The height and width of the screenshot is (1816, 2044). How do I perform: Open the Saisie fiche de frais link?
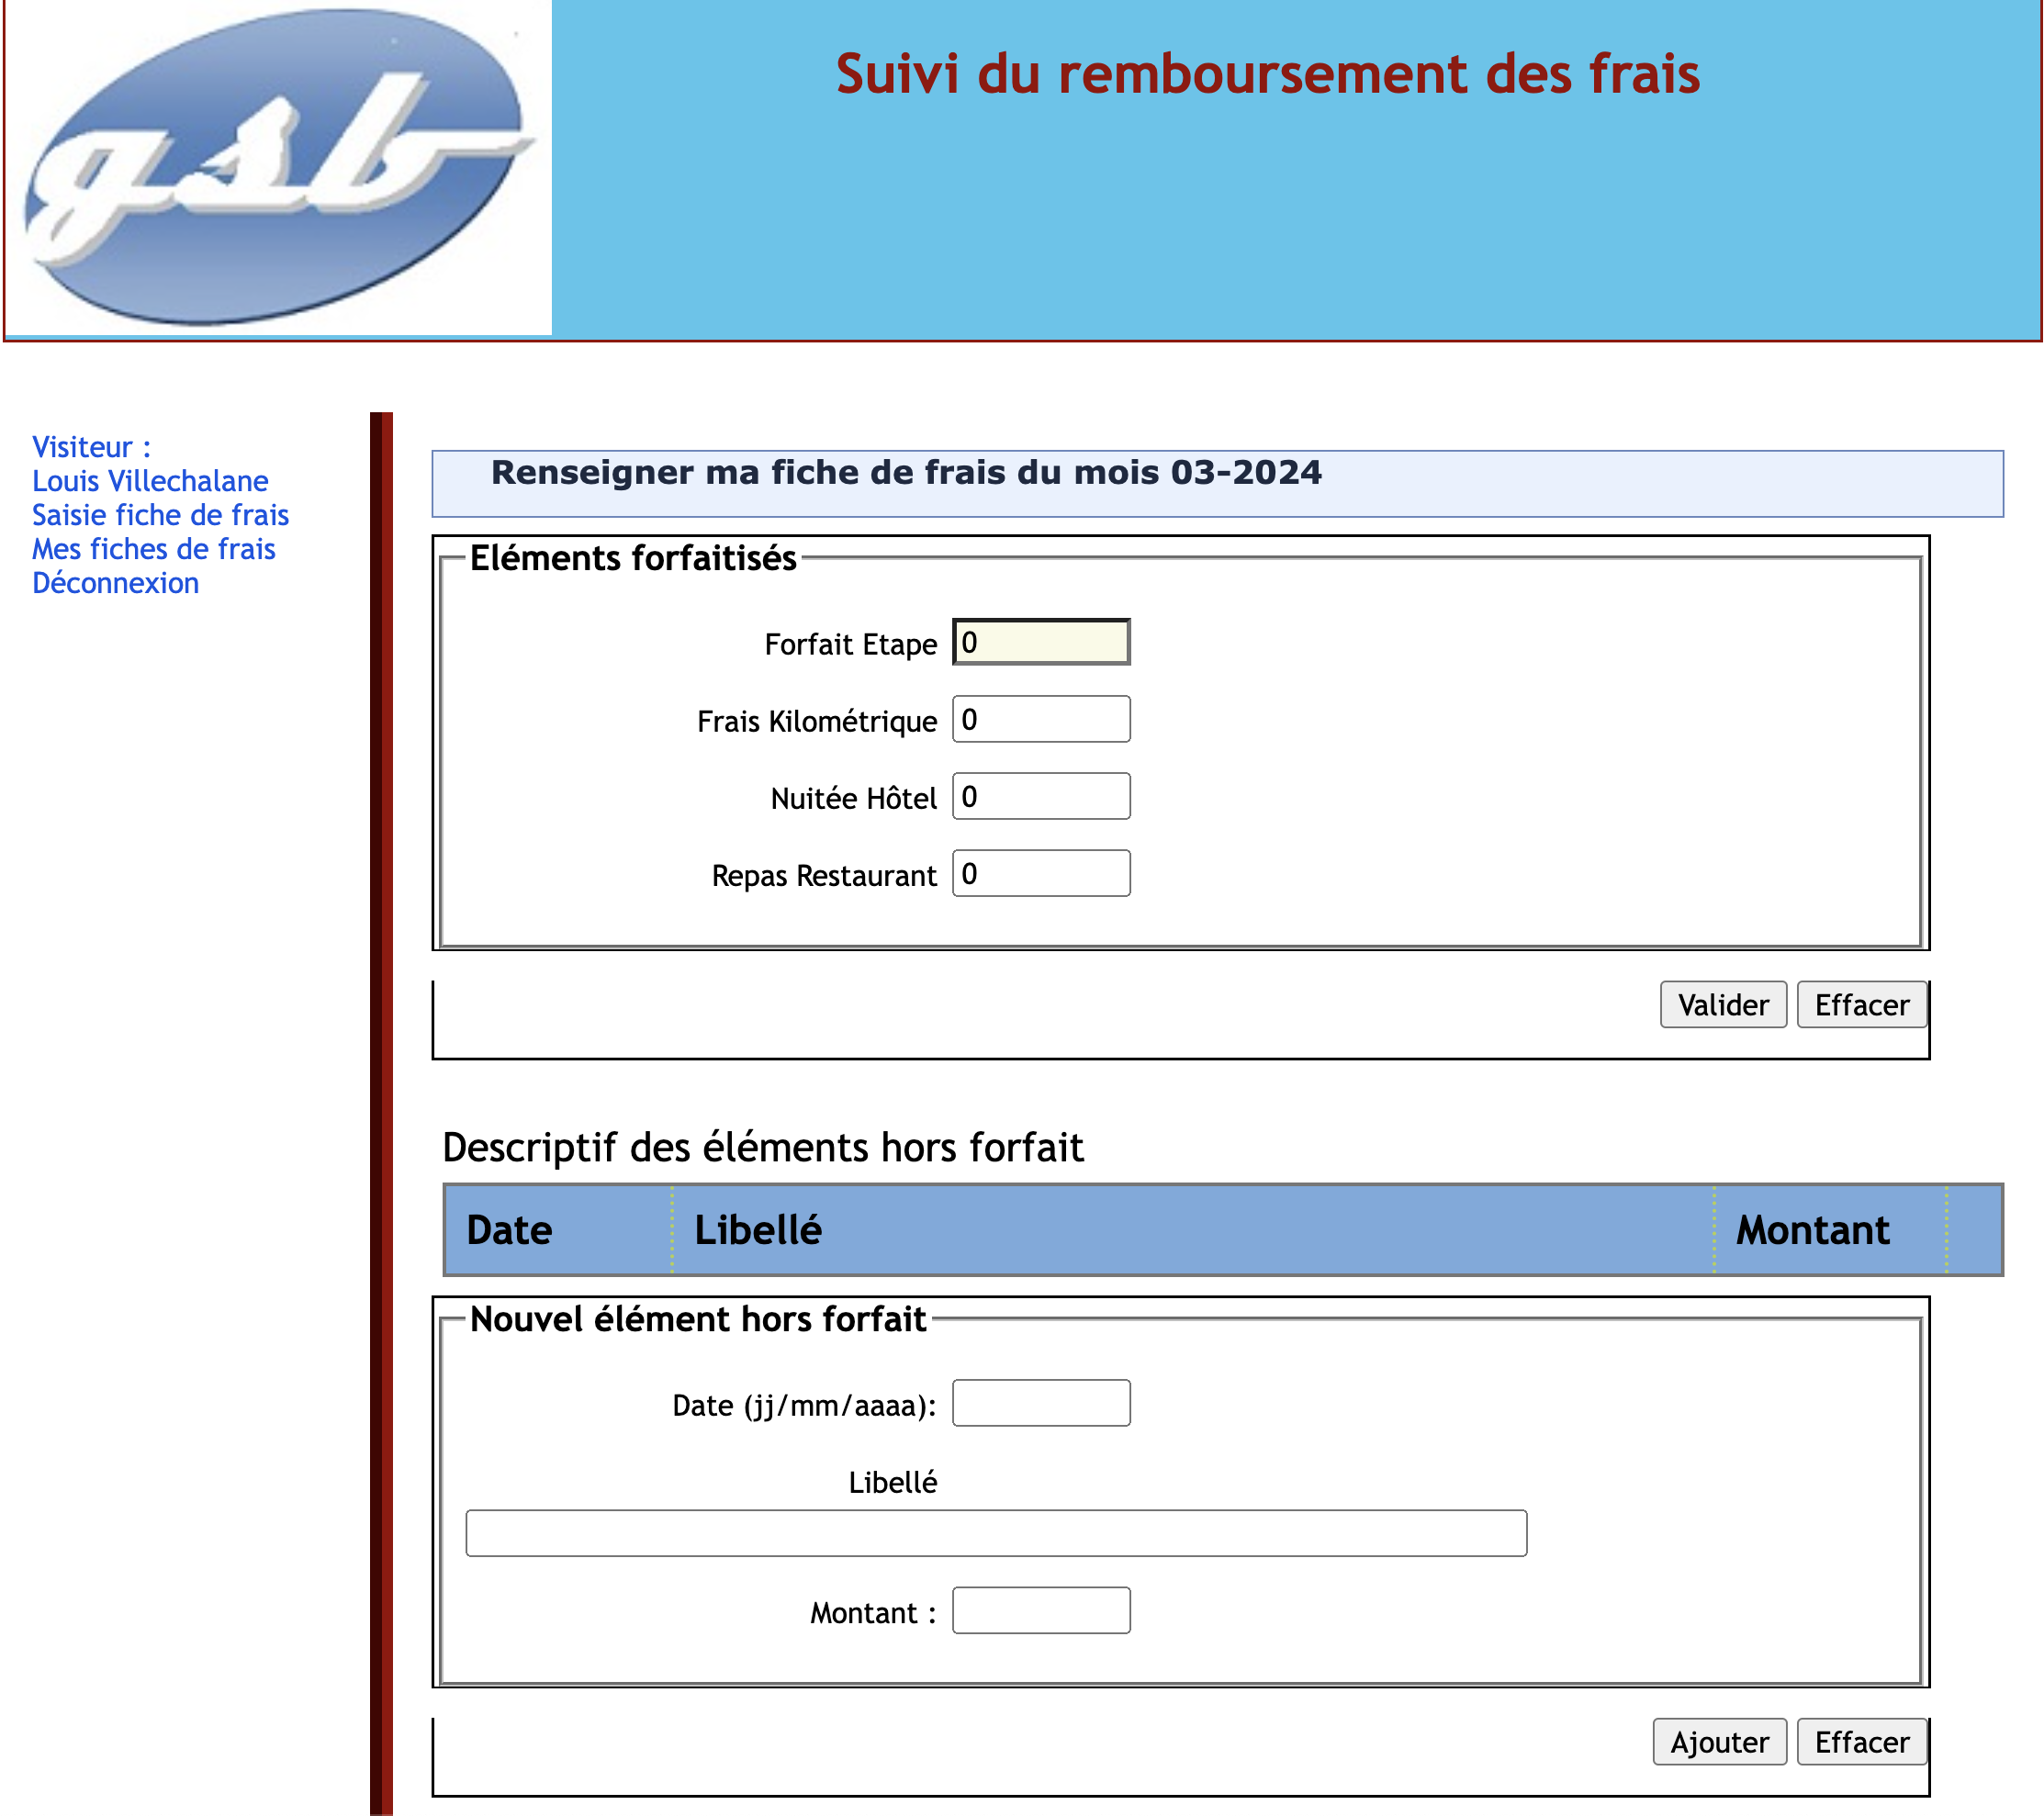pos(160,515)
